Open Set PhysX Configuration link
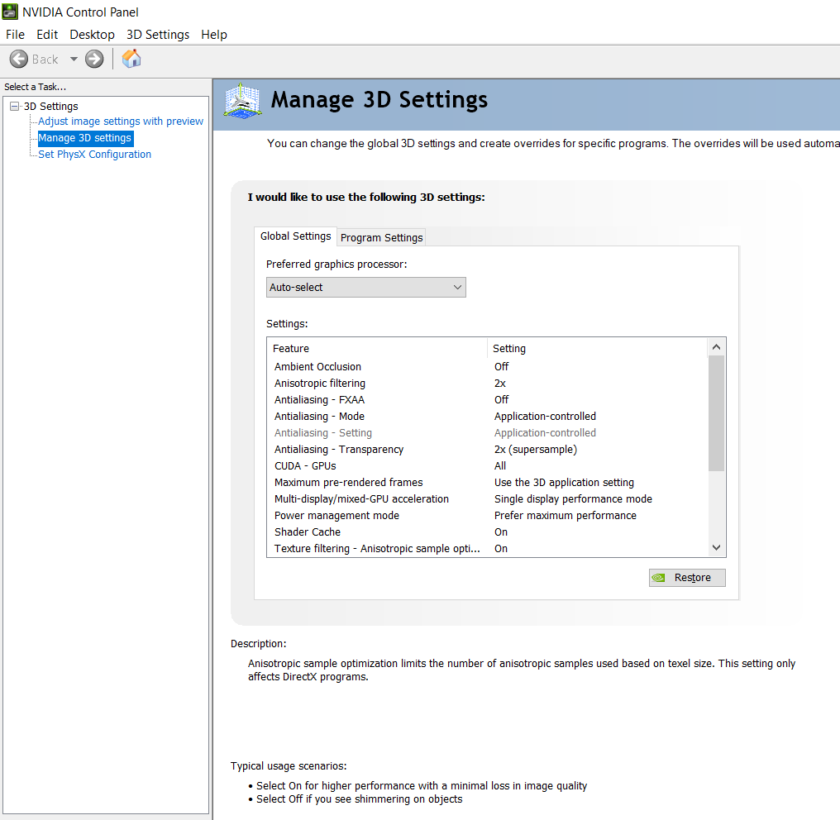Image resolution: width=840 pixels, height=820 pixels. pos(95,155)
